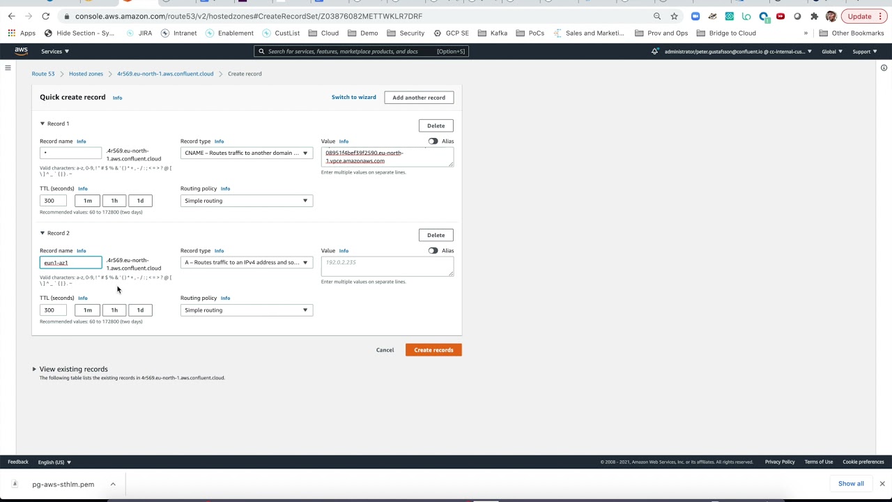This screenshot has height=502, width=892.
Task: Open language selector English (US)
Action: (x=54, y=462)
